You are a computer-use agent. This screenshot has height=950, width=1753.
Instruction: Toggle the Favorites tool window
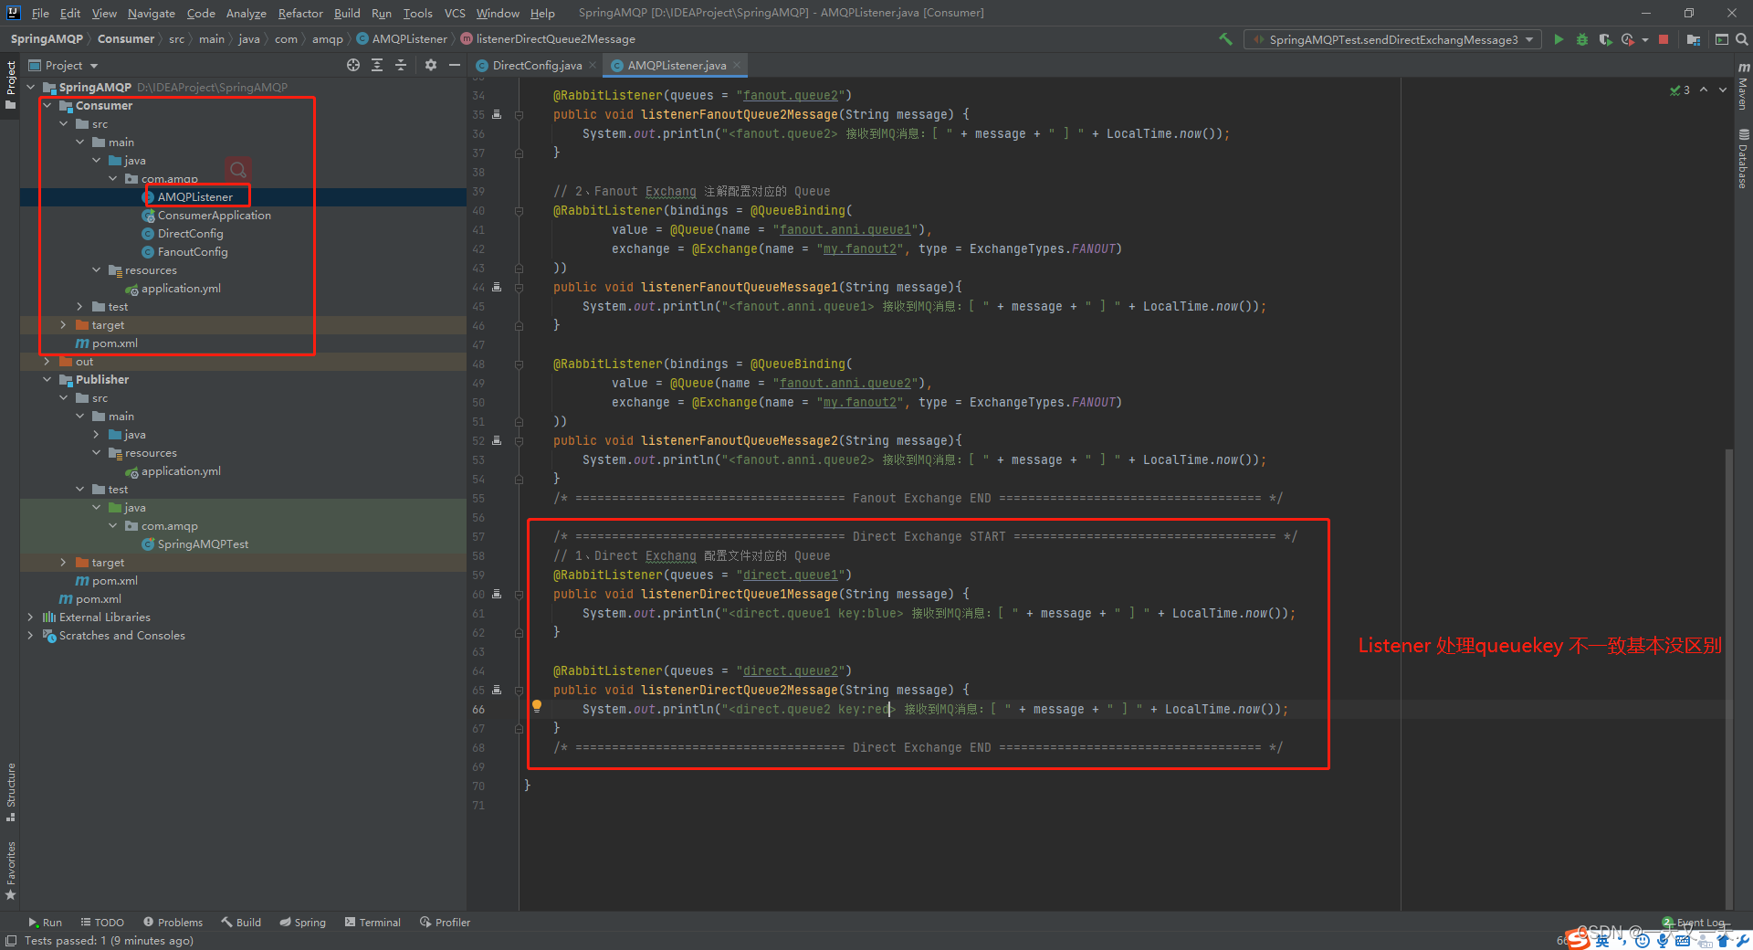pos(11,870)
